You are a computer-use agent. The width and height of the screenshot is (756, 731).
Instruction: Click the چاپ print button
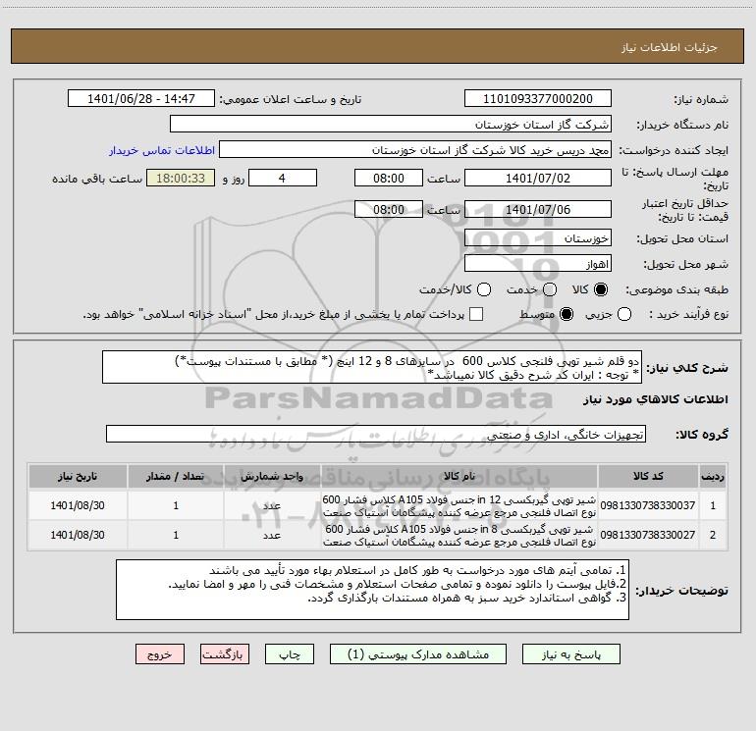tap(290, 653)
